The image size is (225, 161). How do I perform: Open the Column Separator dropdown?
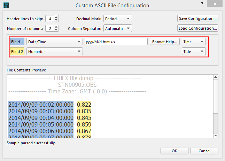click(118, 28)
